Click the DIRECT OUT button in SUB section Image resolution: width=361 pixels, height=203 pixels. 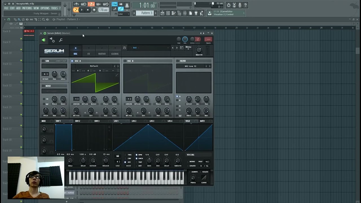click(61, 61)
